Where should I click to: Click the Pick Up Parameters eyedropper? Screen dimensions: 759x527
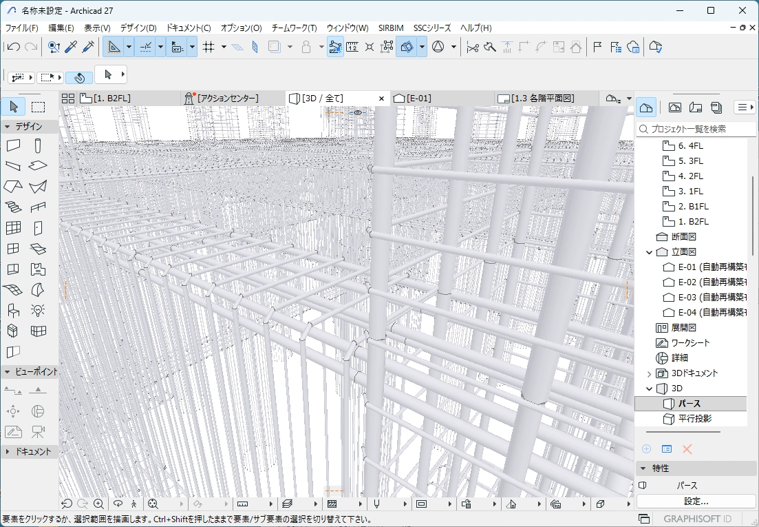pos(71,47)
